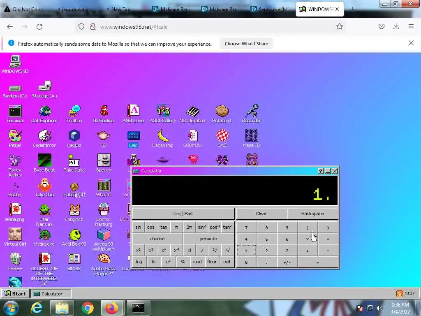Click the Choose What I Share button
The height and width of the screenshot is (316, 421).
pos(246,44)
